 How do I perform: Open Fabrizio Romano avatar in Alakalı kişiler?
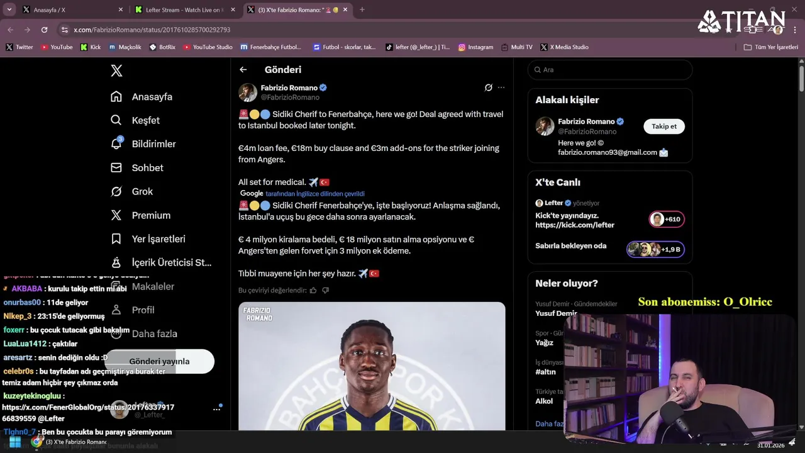click(545, 126)
